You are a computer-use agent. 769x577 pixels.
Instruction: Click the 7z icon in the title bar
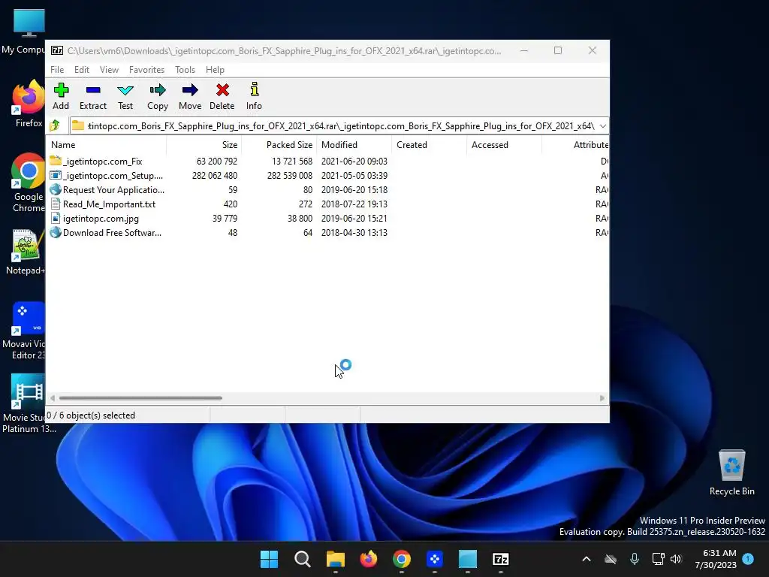57,50
